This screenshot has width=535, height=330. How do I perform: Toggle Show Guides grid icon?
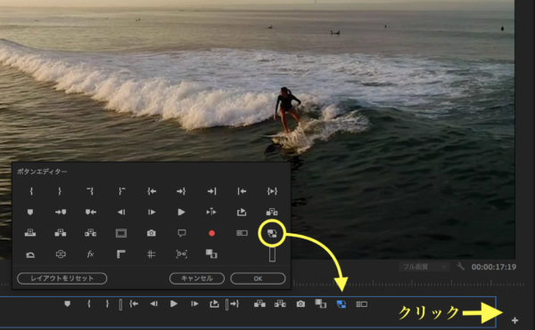152,254
